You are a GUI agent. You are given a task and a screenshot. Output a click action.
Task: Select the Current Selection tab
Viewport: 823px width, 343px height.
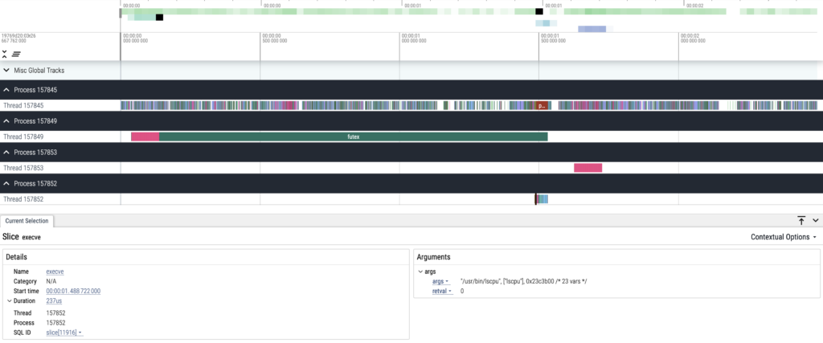coord(27,221)
